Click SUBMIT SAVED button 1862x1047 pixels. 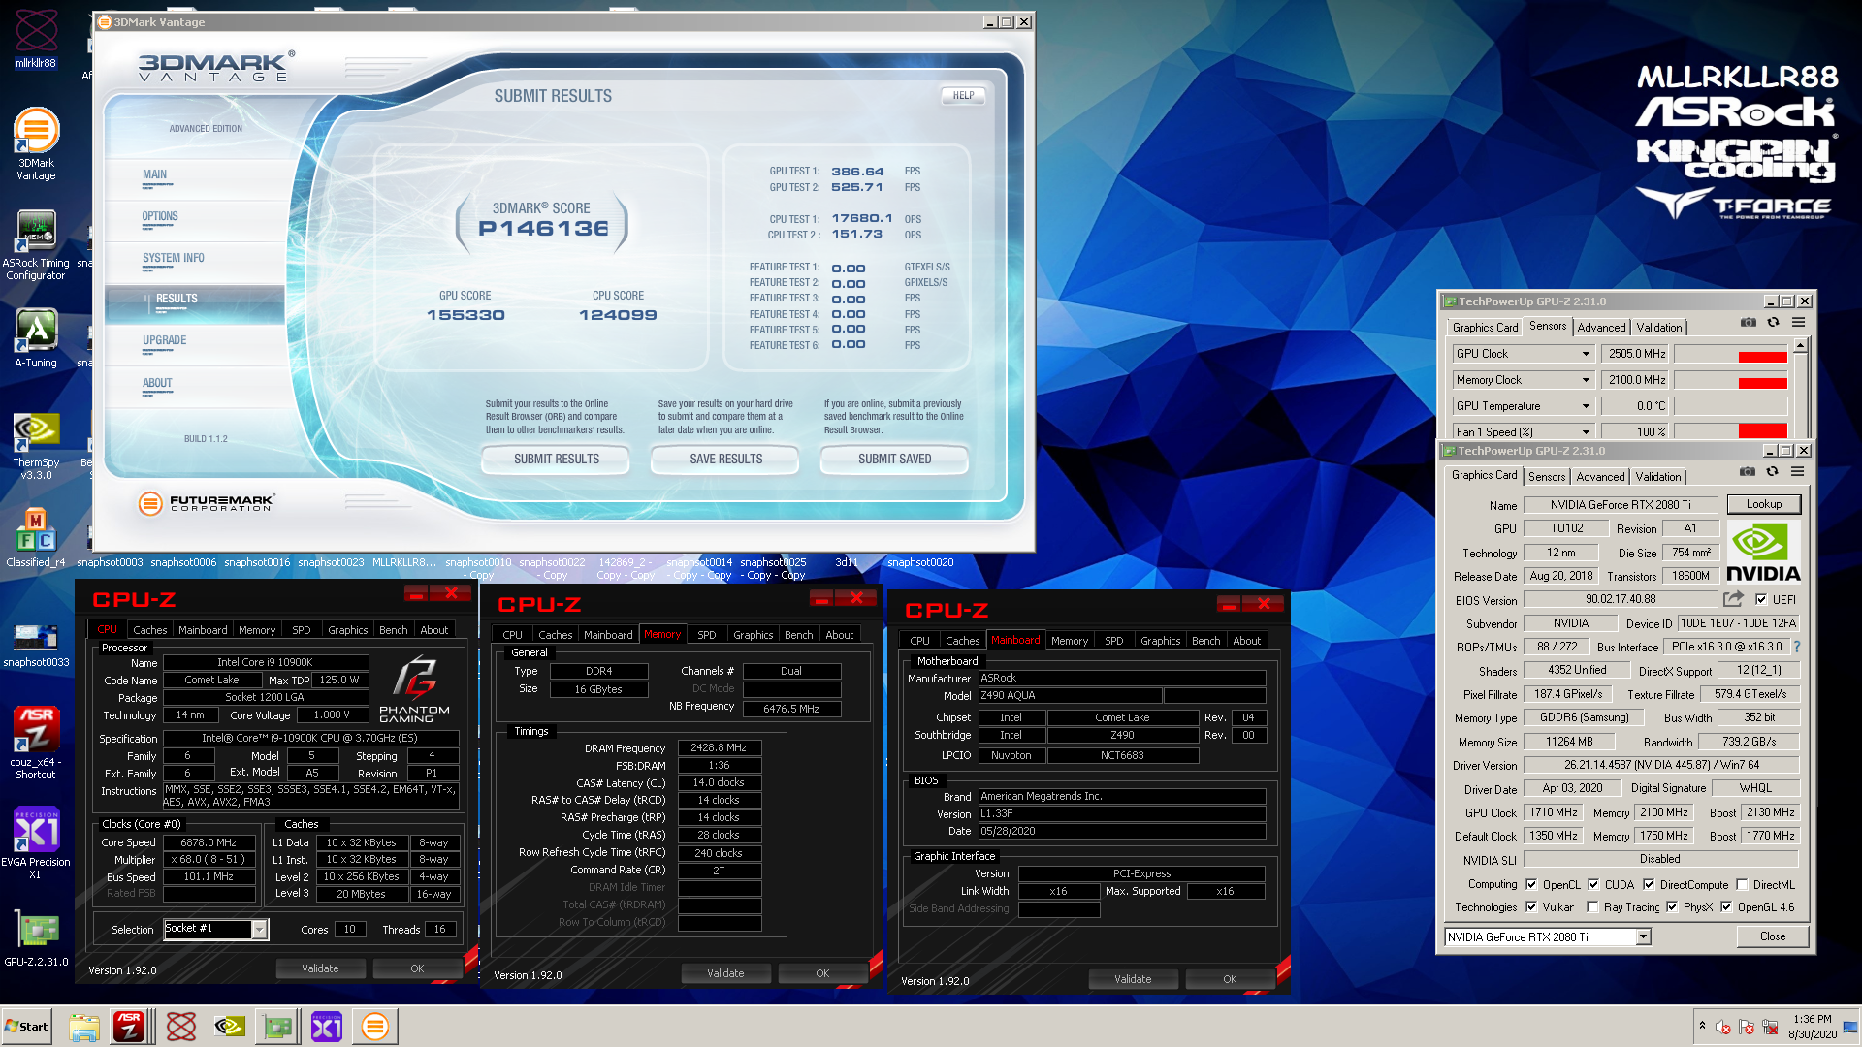click(894, 459)
